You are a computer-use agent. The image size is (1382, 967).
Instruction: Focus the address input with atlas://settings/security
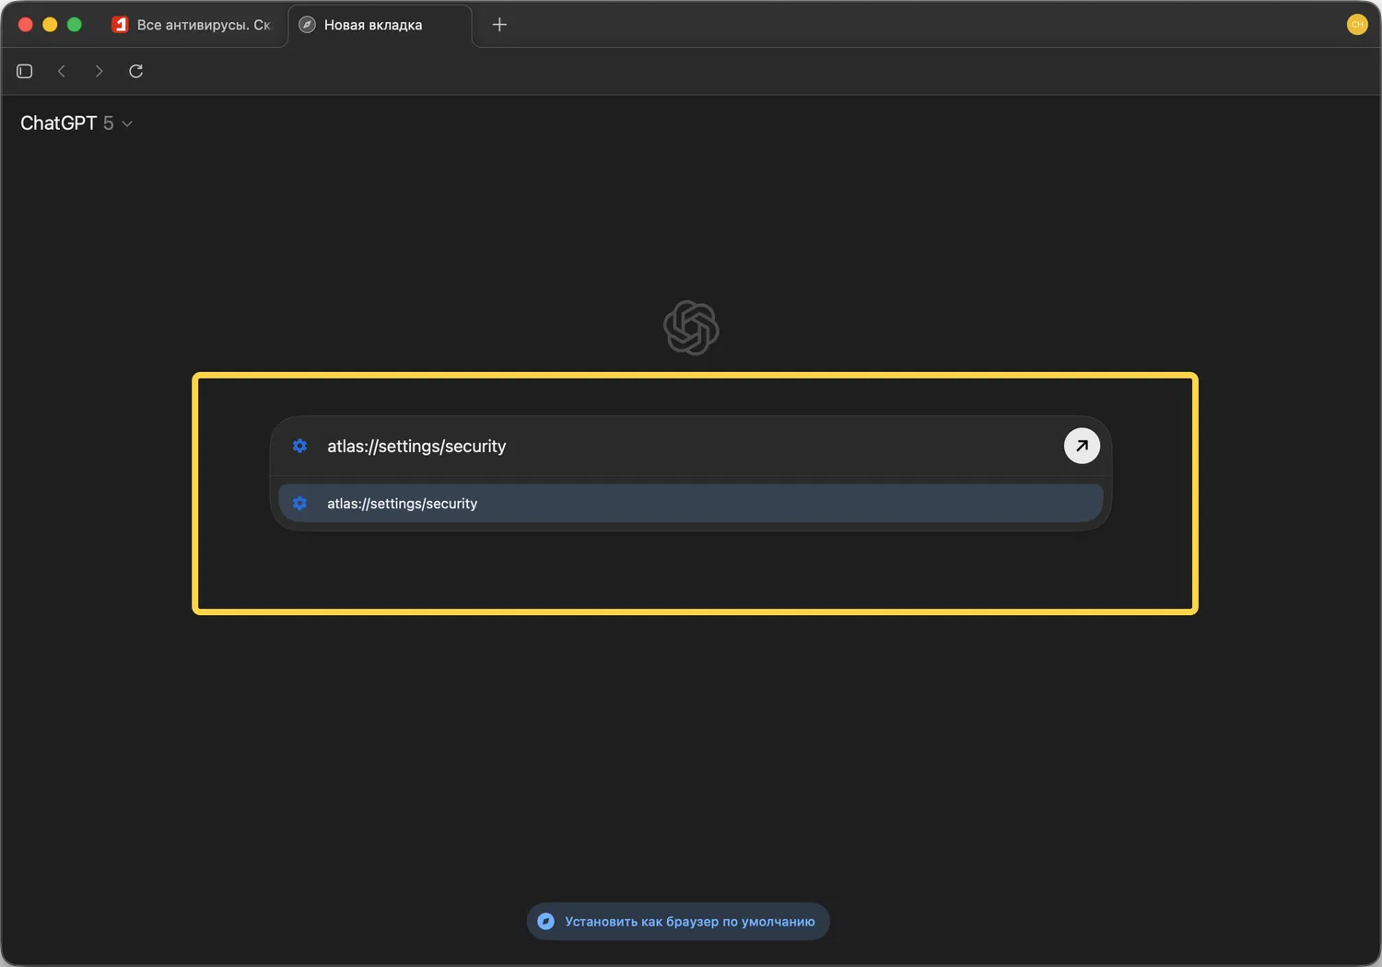pyautogui.click(x=689, y=446)
